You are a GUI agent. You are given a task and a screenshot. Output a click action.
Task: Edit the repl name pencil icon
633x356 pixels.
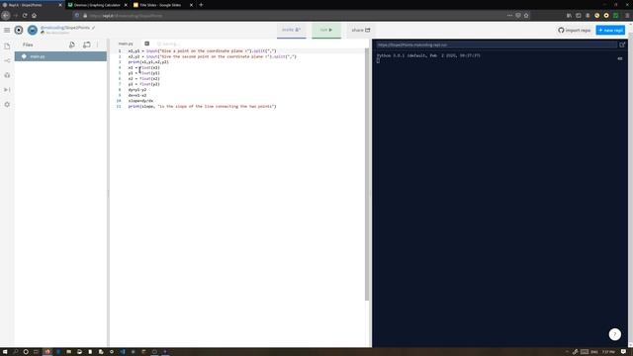93,28
